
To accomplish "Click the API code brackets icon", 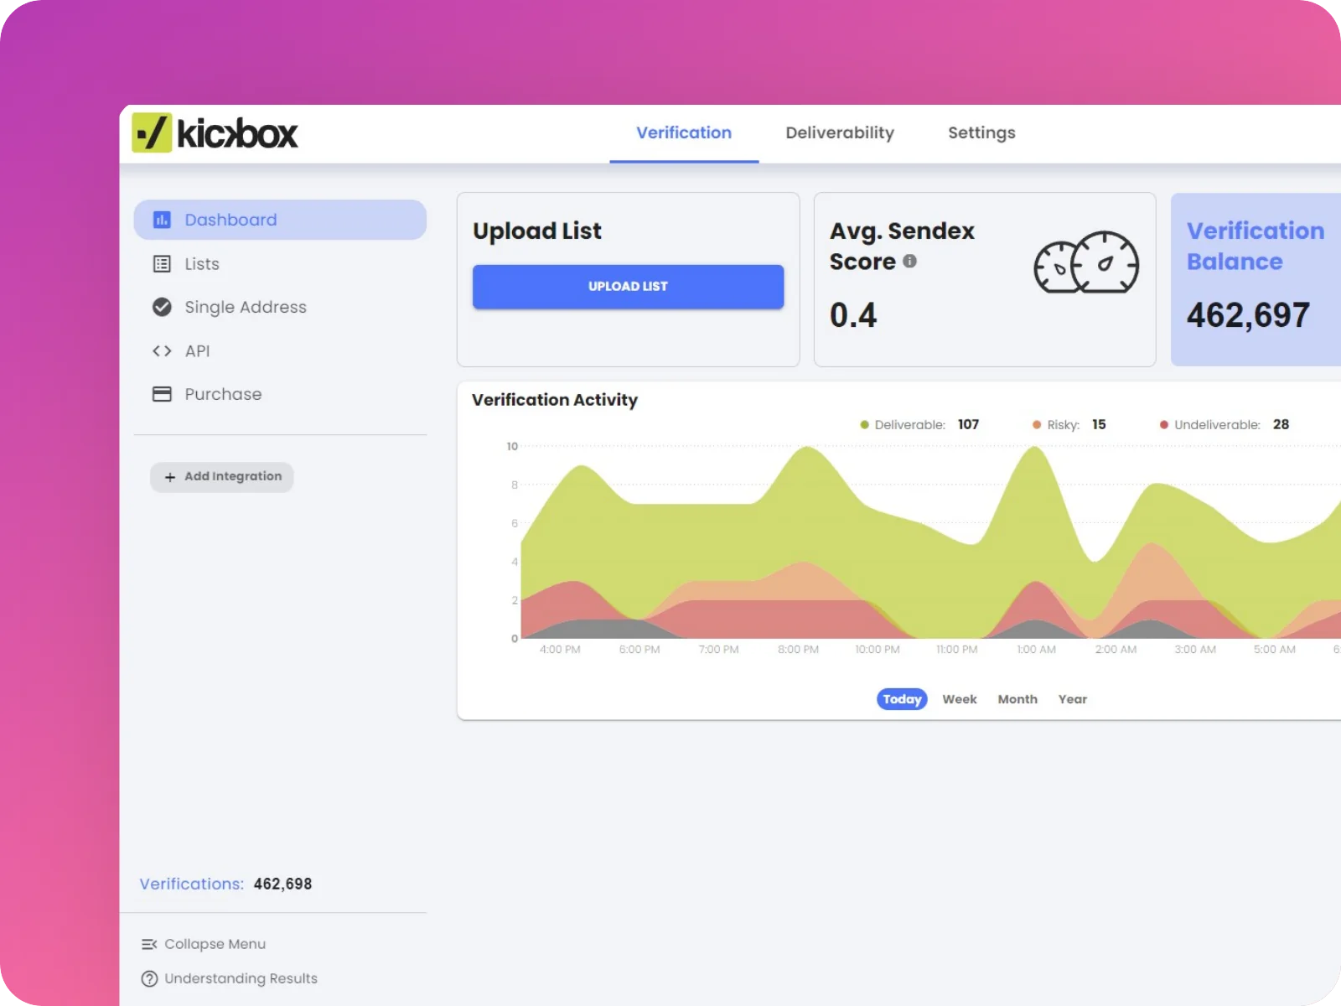I will tap(162, 351).
